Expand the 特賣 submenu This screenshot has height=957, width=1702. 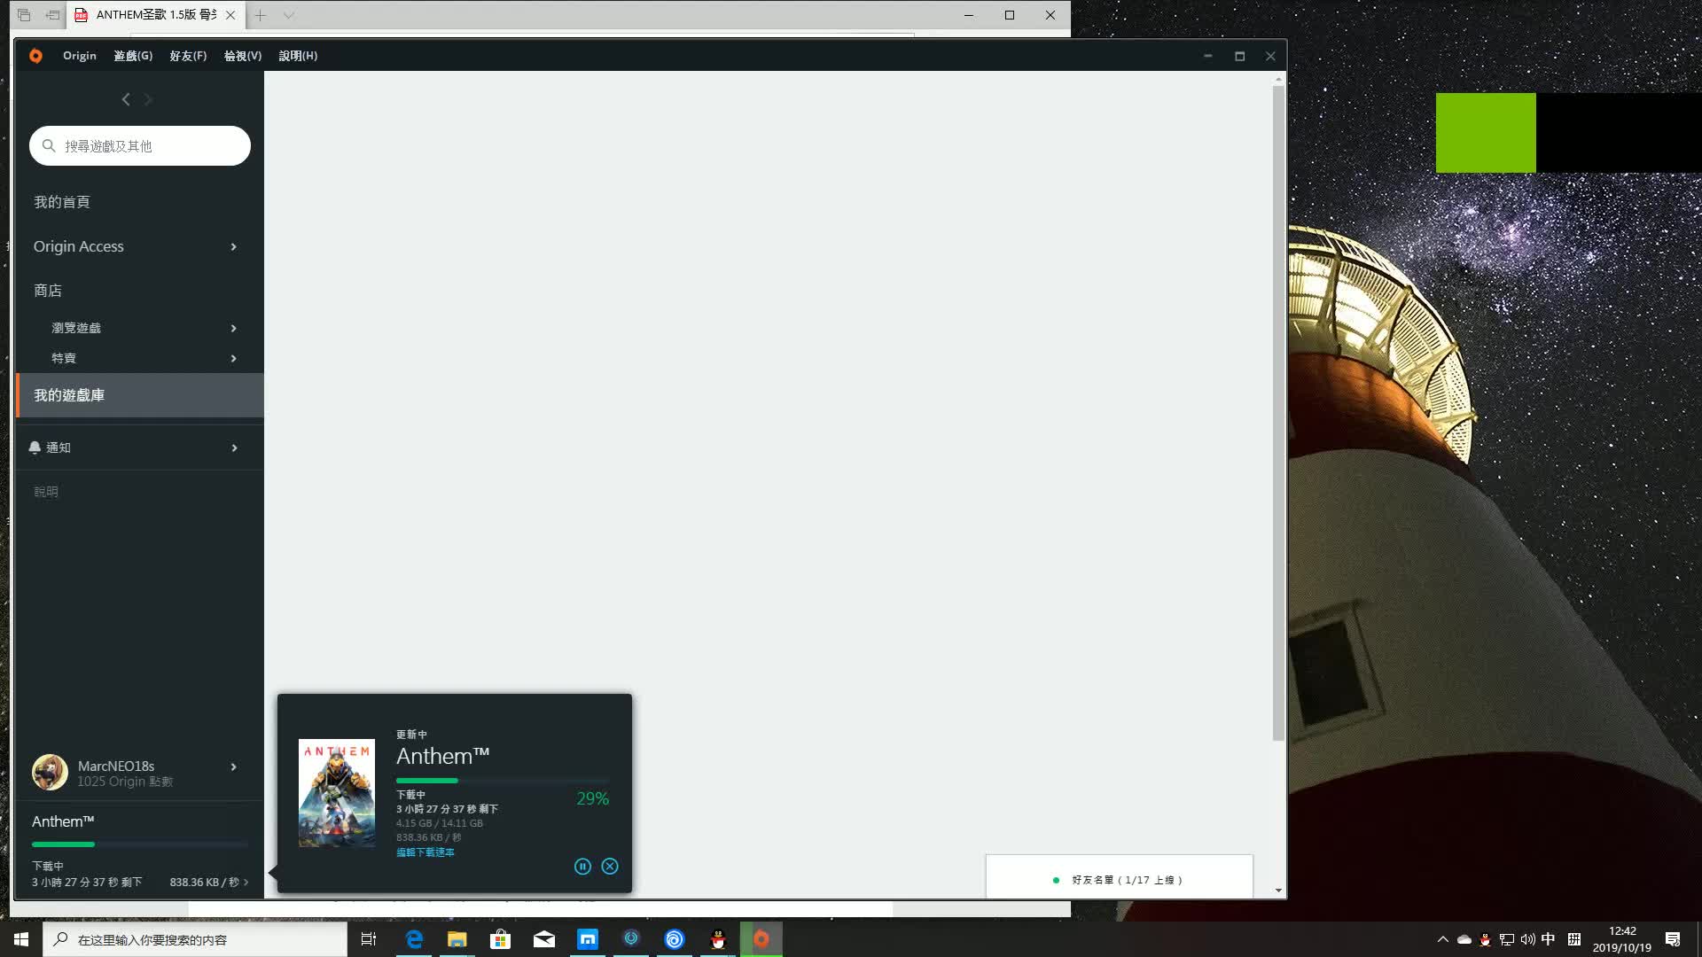[232, 358]
